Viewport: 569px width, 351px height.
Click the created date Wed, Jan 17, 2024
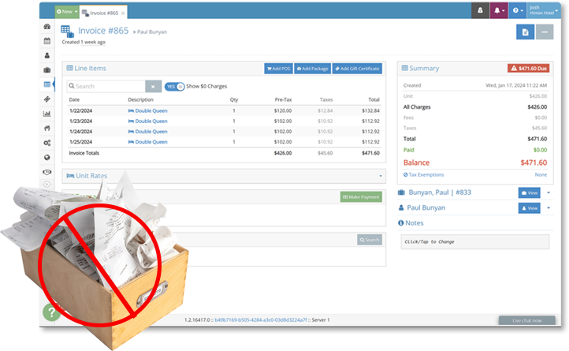click(x=516, y=85)
